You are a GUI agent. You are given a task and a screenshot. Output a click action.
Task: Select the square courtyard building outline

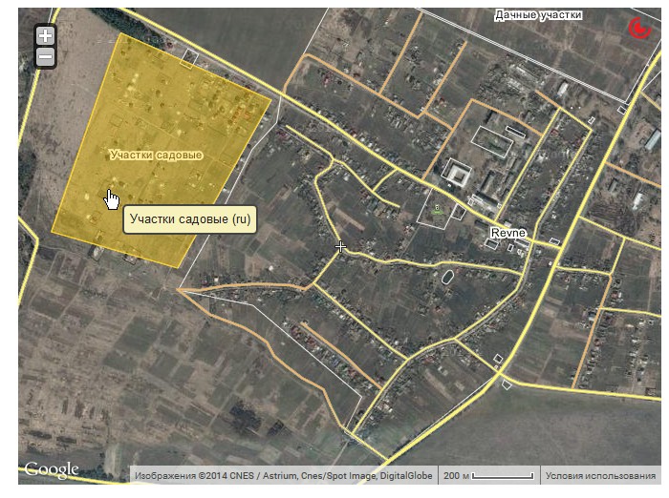click(x=457, y=174)
